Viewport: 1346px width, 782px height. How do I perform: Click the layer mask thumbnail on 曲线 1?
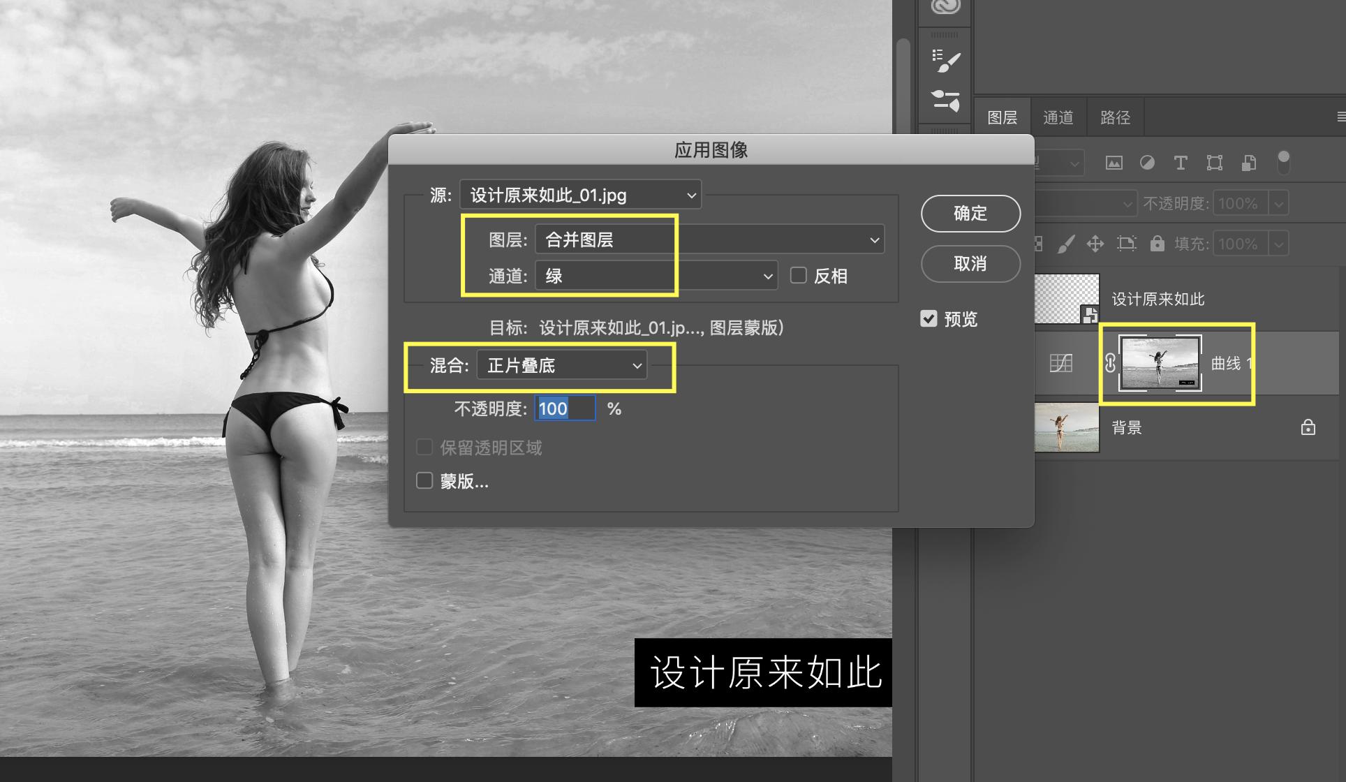pos(1160,362)
